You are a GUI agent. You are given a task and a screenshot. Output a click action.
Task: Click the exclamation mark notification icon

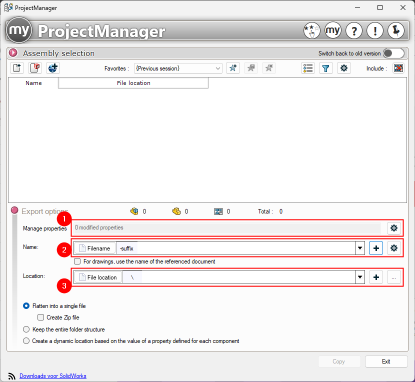375,30
